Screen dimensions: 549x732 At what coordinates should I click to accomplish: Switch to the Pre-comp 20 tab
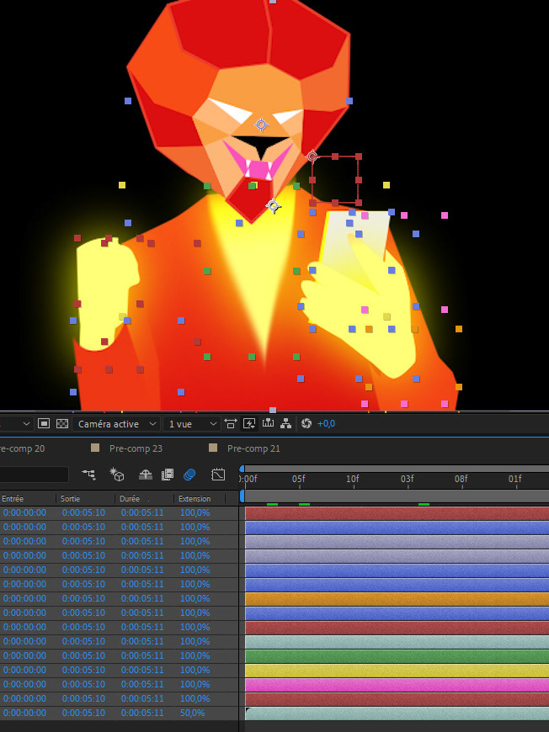[23, 448]
